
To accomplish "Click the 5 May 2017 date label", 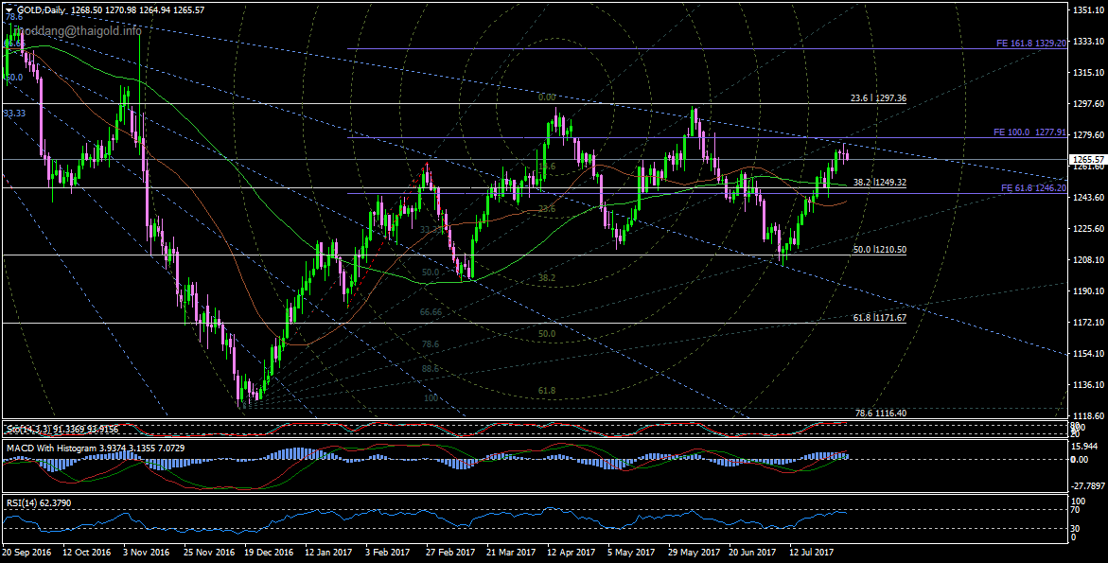I will coord(630,552).
